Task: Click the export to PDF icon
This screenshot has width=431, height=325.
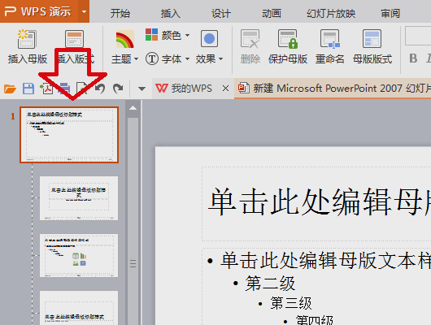Action: click(x=46, y=89)
